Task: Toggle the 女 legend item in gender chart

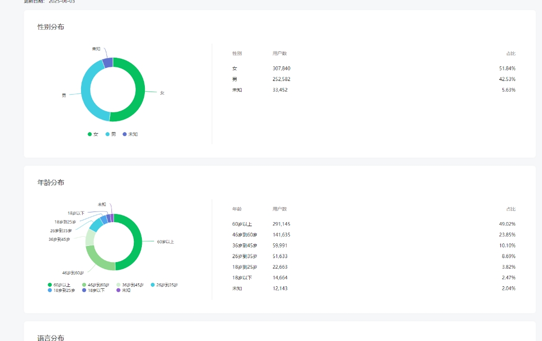Action: pos(93,134)
